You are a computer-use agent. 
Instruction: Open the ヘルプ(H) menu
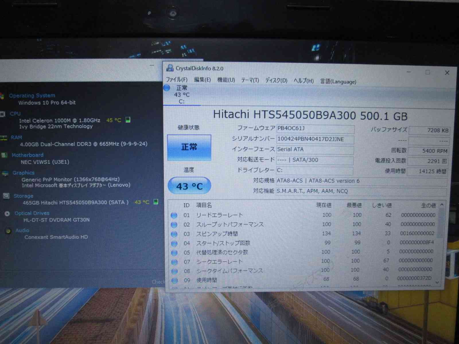point(304,81)
